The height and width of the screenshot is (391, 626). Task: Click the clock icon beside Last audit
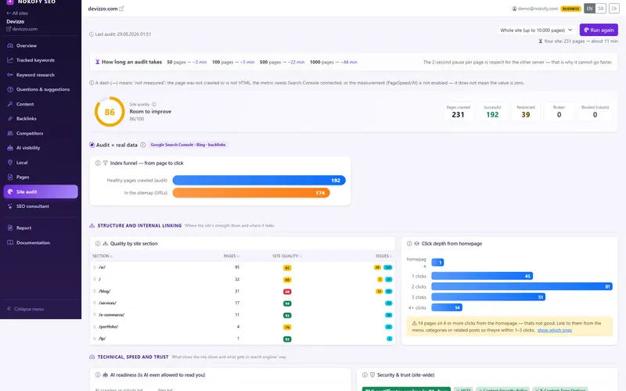pos(92,34)
